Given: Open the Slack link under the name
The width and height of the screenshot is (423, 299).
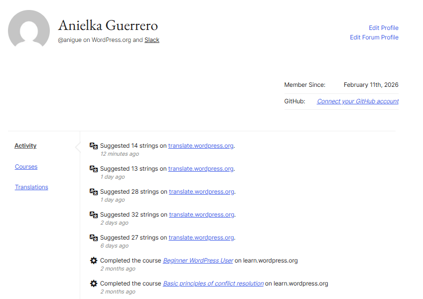Looking at the screenshot, I should [152, 40].
